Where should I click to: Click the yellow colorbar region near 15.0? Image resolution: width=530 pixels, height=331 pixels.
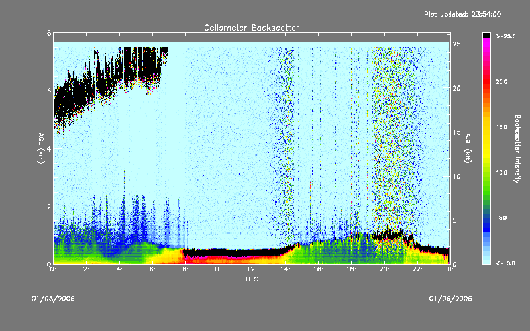pyautogui.click(x=486, y=127)
